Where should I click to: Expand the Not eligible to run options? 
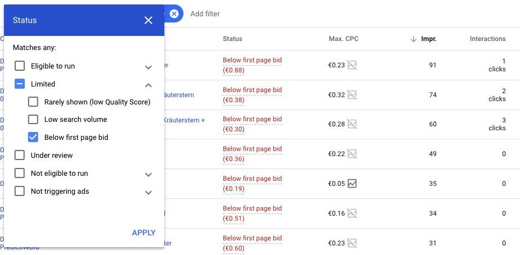(x=148, y=175)
